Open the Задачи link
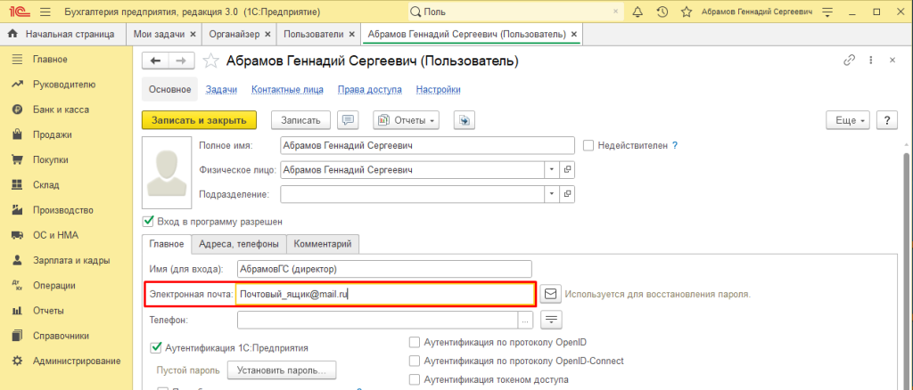Image resolution: width=913 pixels, height=390 pixels. [x=221, y=90]
